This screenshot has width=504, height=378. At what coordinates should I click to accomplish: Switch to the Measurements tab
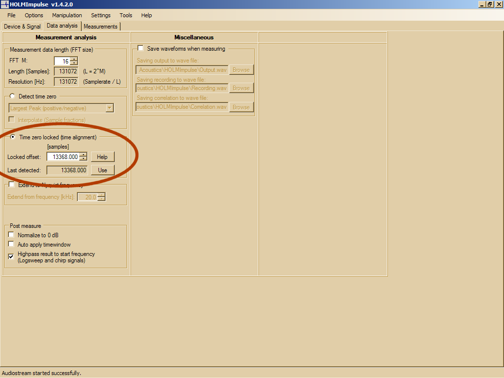[100, 27]
